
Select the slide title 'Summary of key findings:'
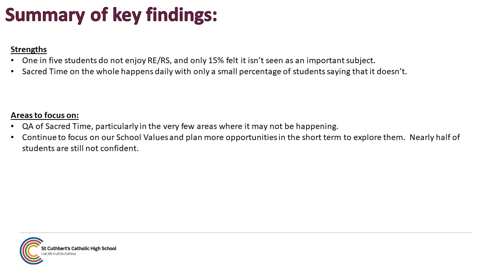[111, 15]
